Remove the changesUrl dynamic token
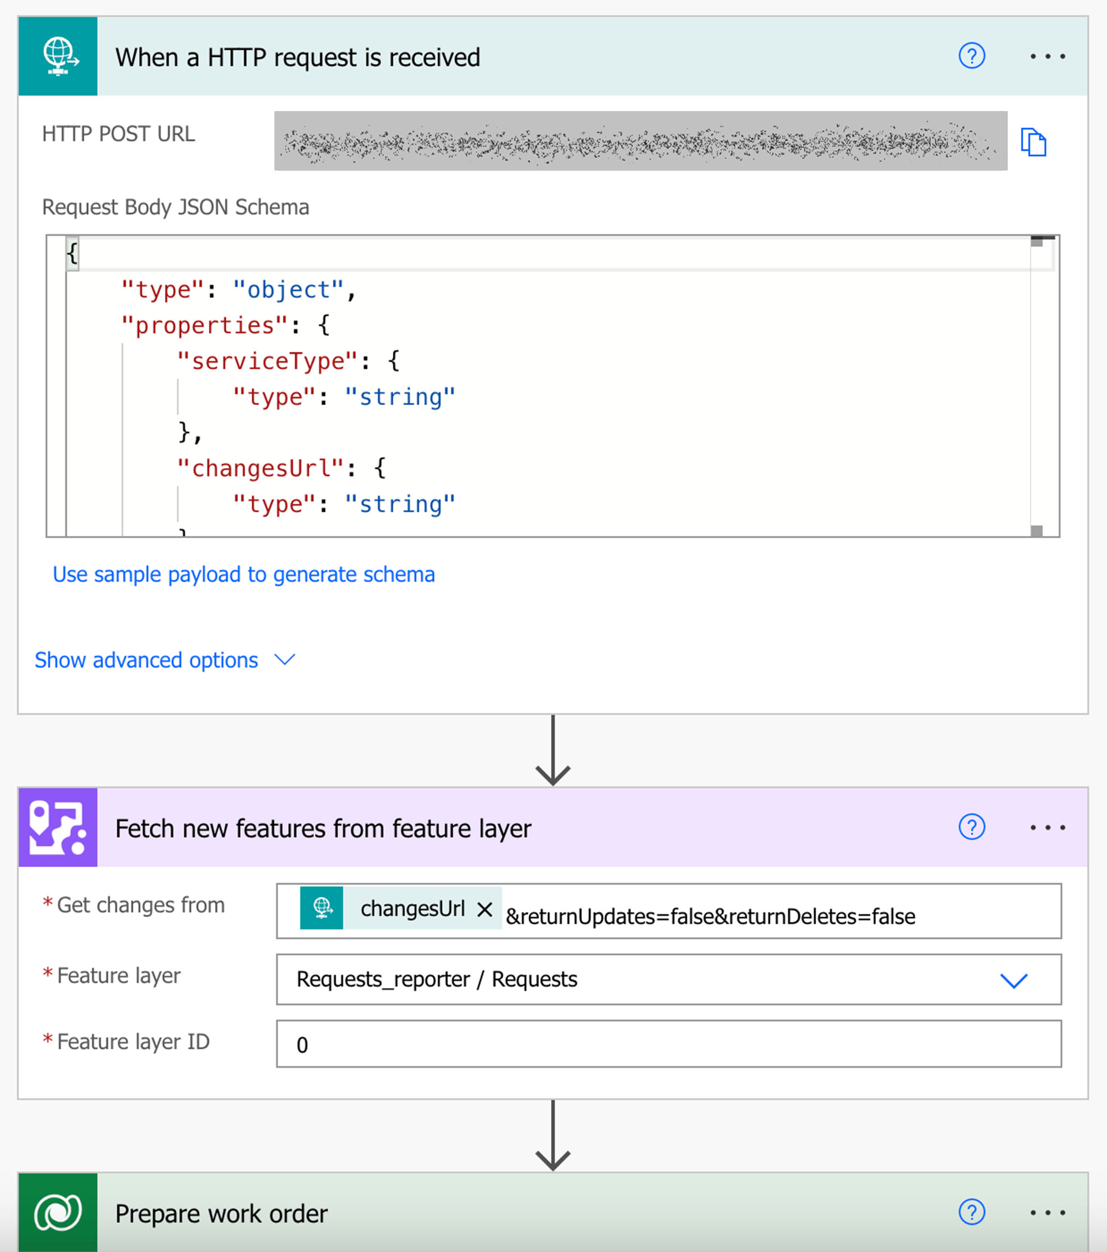The image size is (1107, 1252). (x=485, y=909)
